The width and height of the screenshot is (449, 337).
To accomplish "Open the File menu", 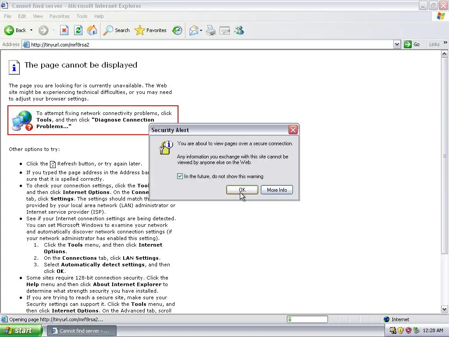I will click(7, 16).
